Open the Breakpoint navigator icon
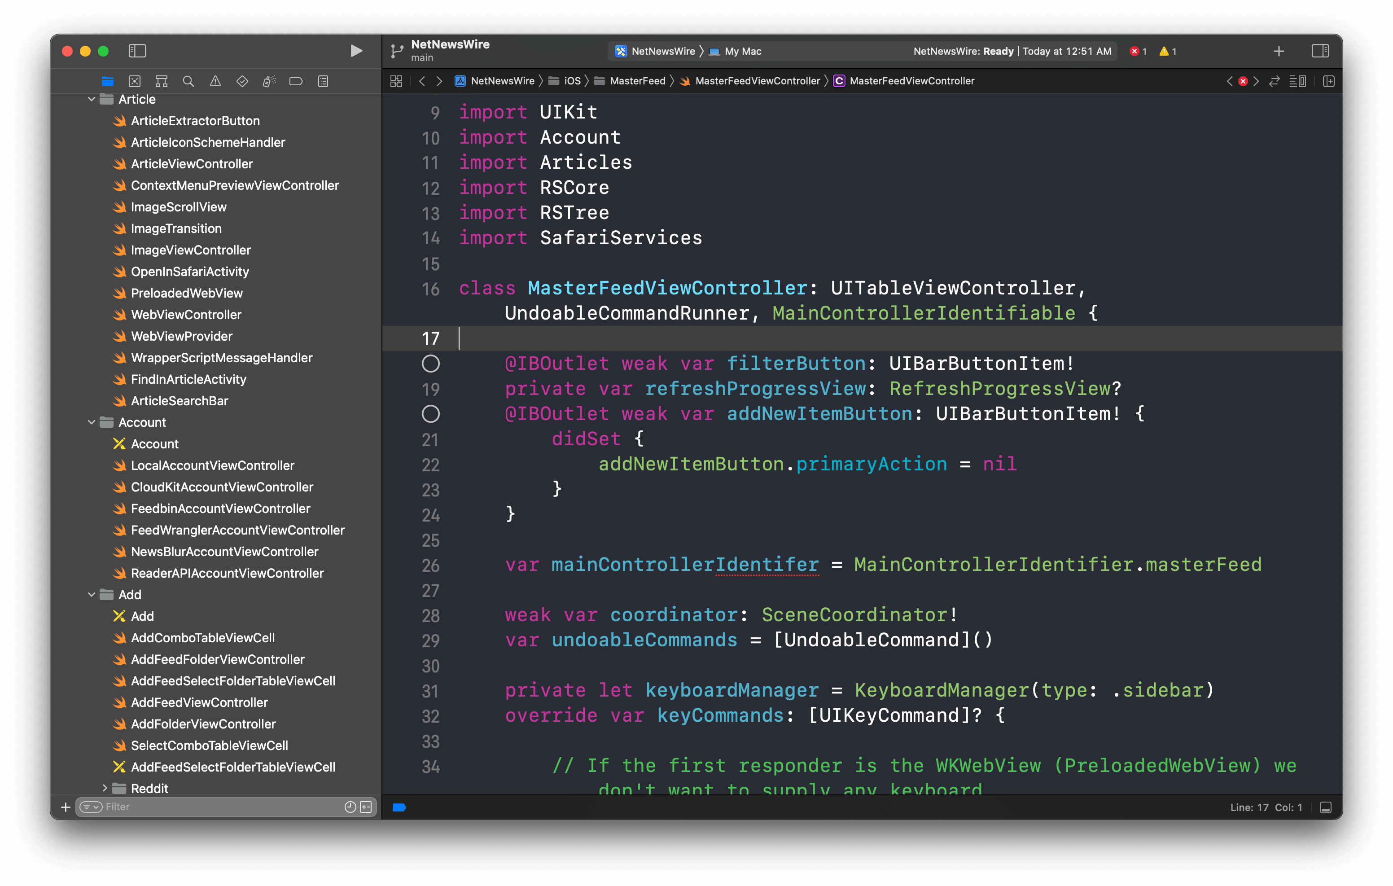The height and width of the screenshot is (886, 1393). click(x=296, y=81)
